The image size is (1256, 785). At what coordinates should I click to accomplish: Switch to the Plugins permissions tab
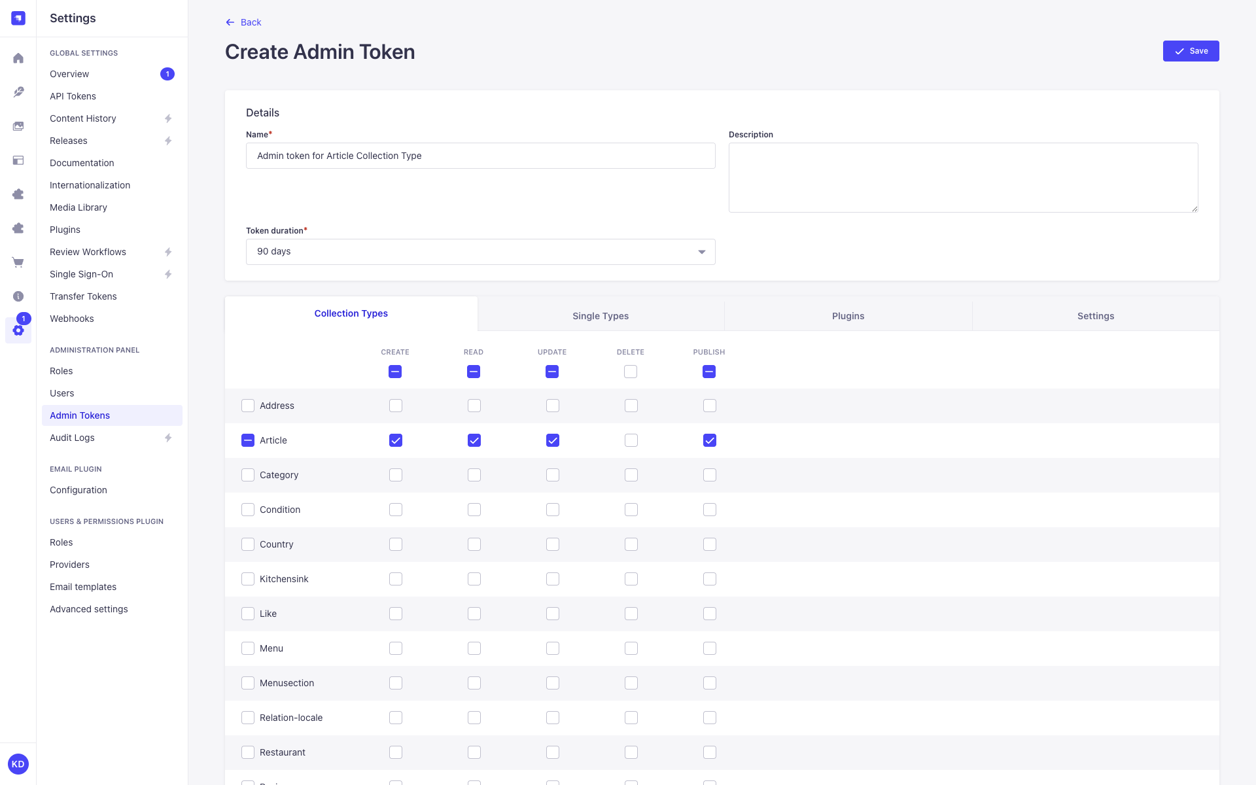click(x=848, y=315)
